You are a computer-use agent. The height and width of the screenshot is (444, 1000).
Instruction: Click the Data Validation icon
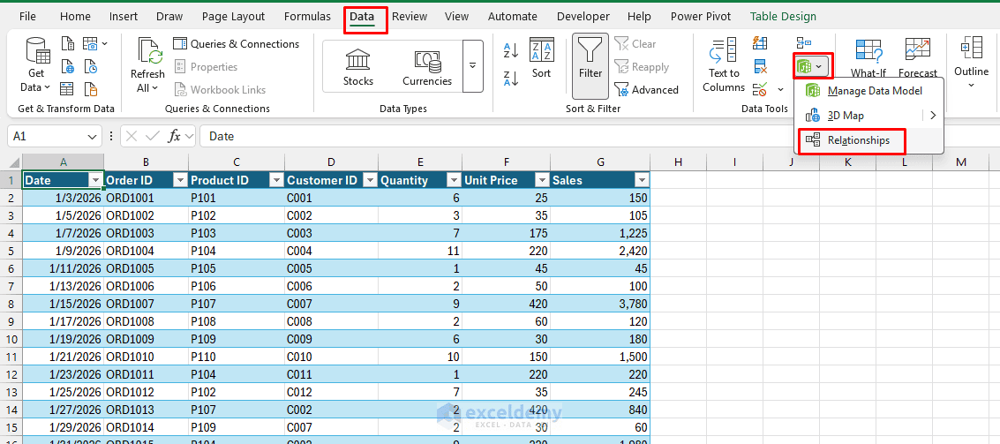(x=760, y=88)
